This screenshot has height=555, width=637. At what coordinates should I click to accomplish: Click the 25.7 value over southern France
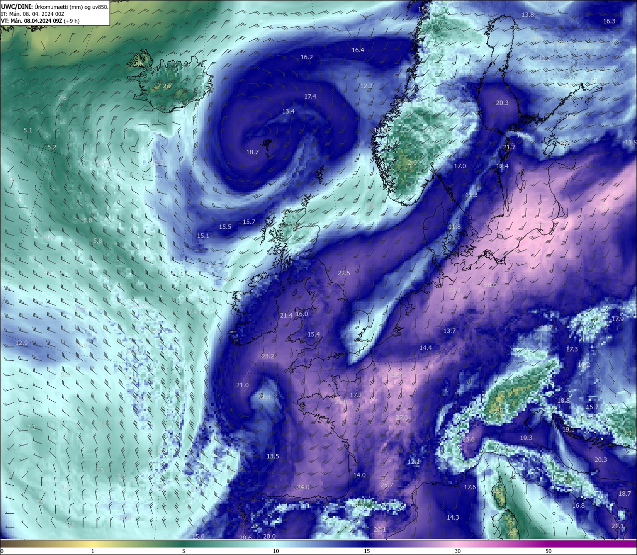click(387, 485)
